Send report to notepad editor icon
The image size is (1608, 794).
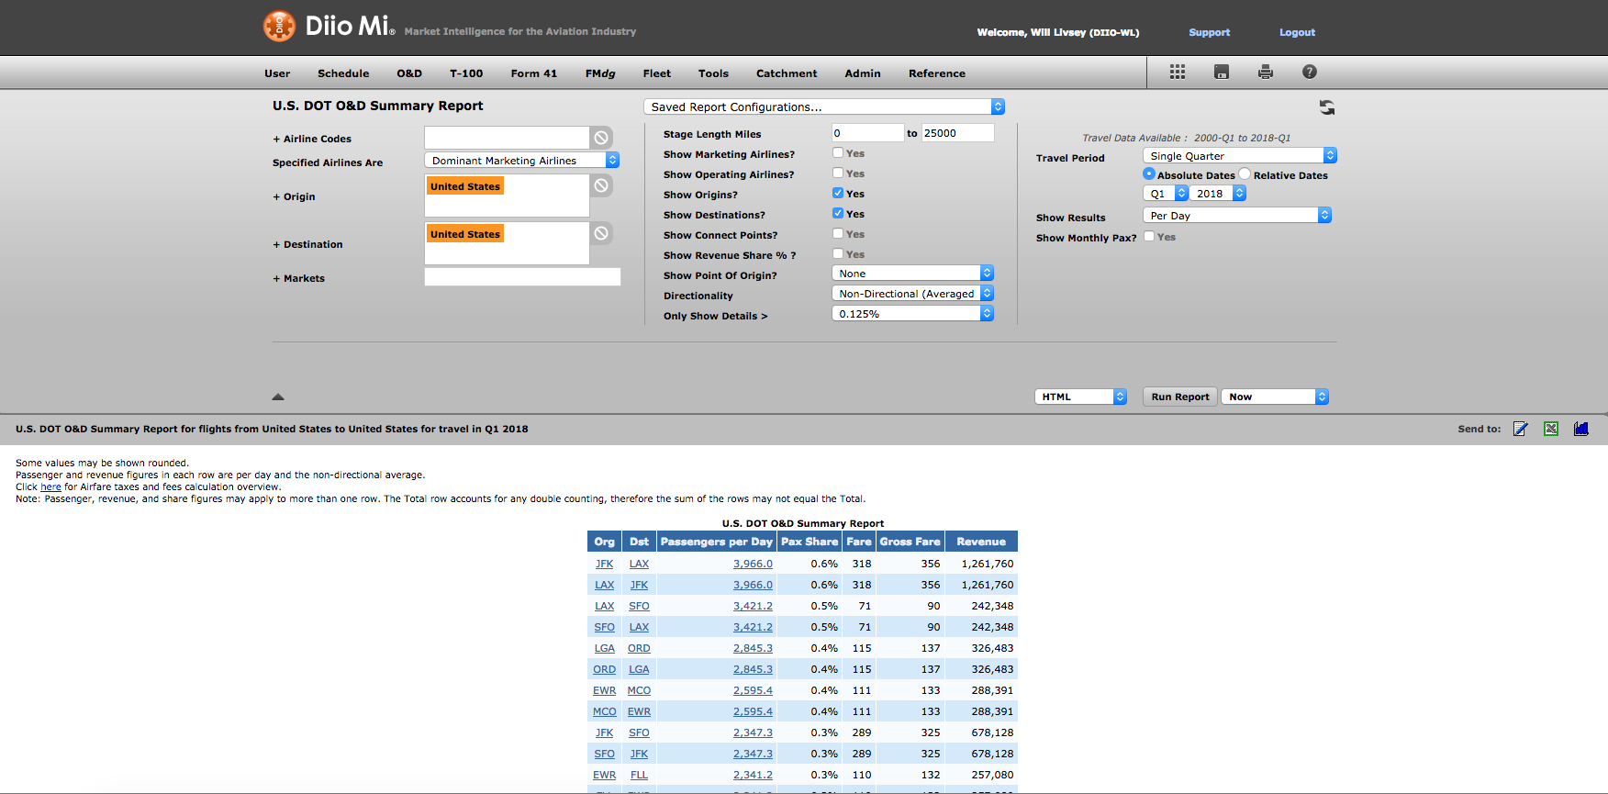coord(1521,429)
